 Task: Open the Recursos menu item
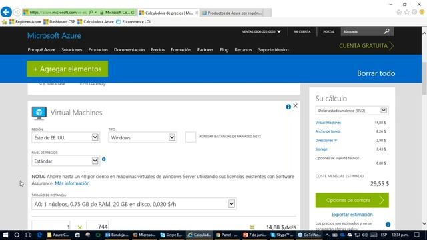click(243, 50)
